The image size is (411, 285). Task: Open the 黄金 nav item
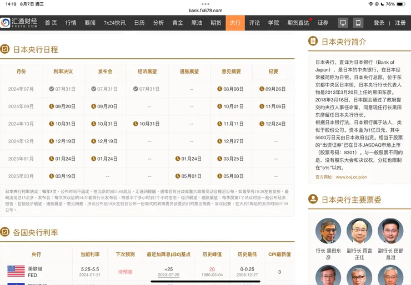178,23
